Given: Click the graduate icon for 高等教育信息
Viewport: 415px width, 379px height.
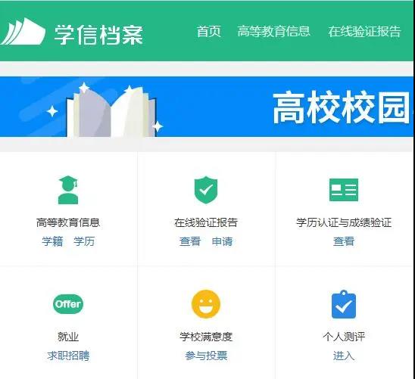Looking at the screenshot, I should tap(68, 190).
